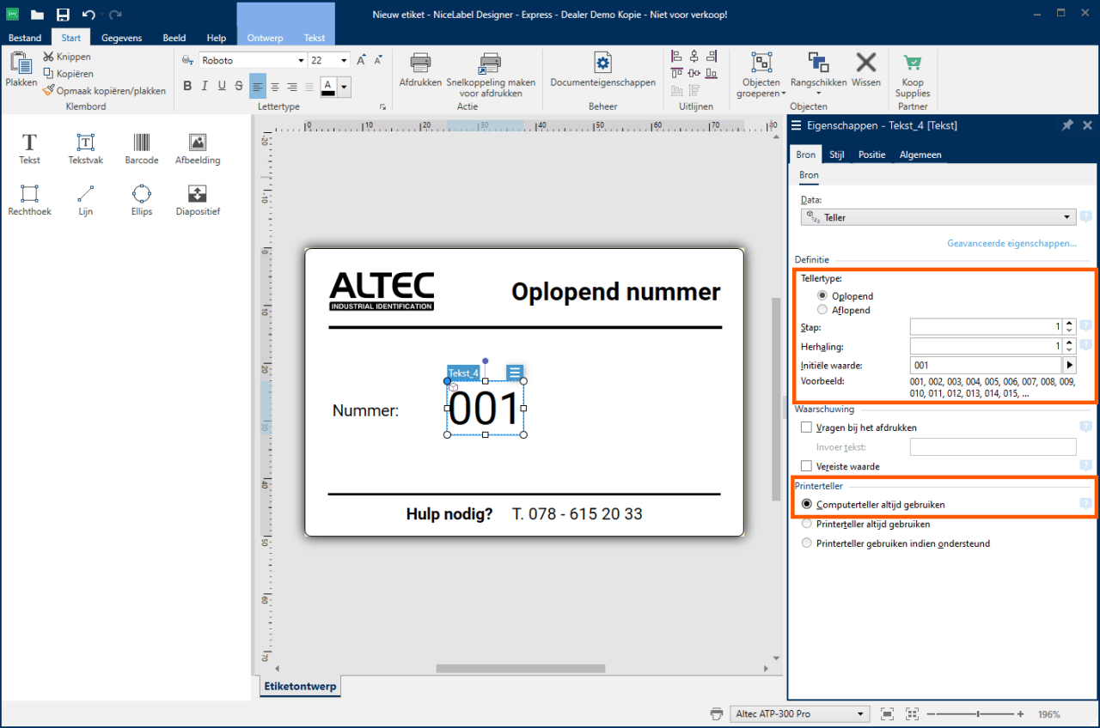Toggle underline formatting
This screenshot has height=728, width=1100.
point(222,86)
